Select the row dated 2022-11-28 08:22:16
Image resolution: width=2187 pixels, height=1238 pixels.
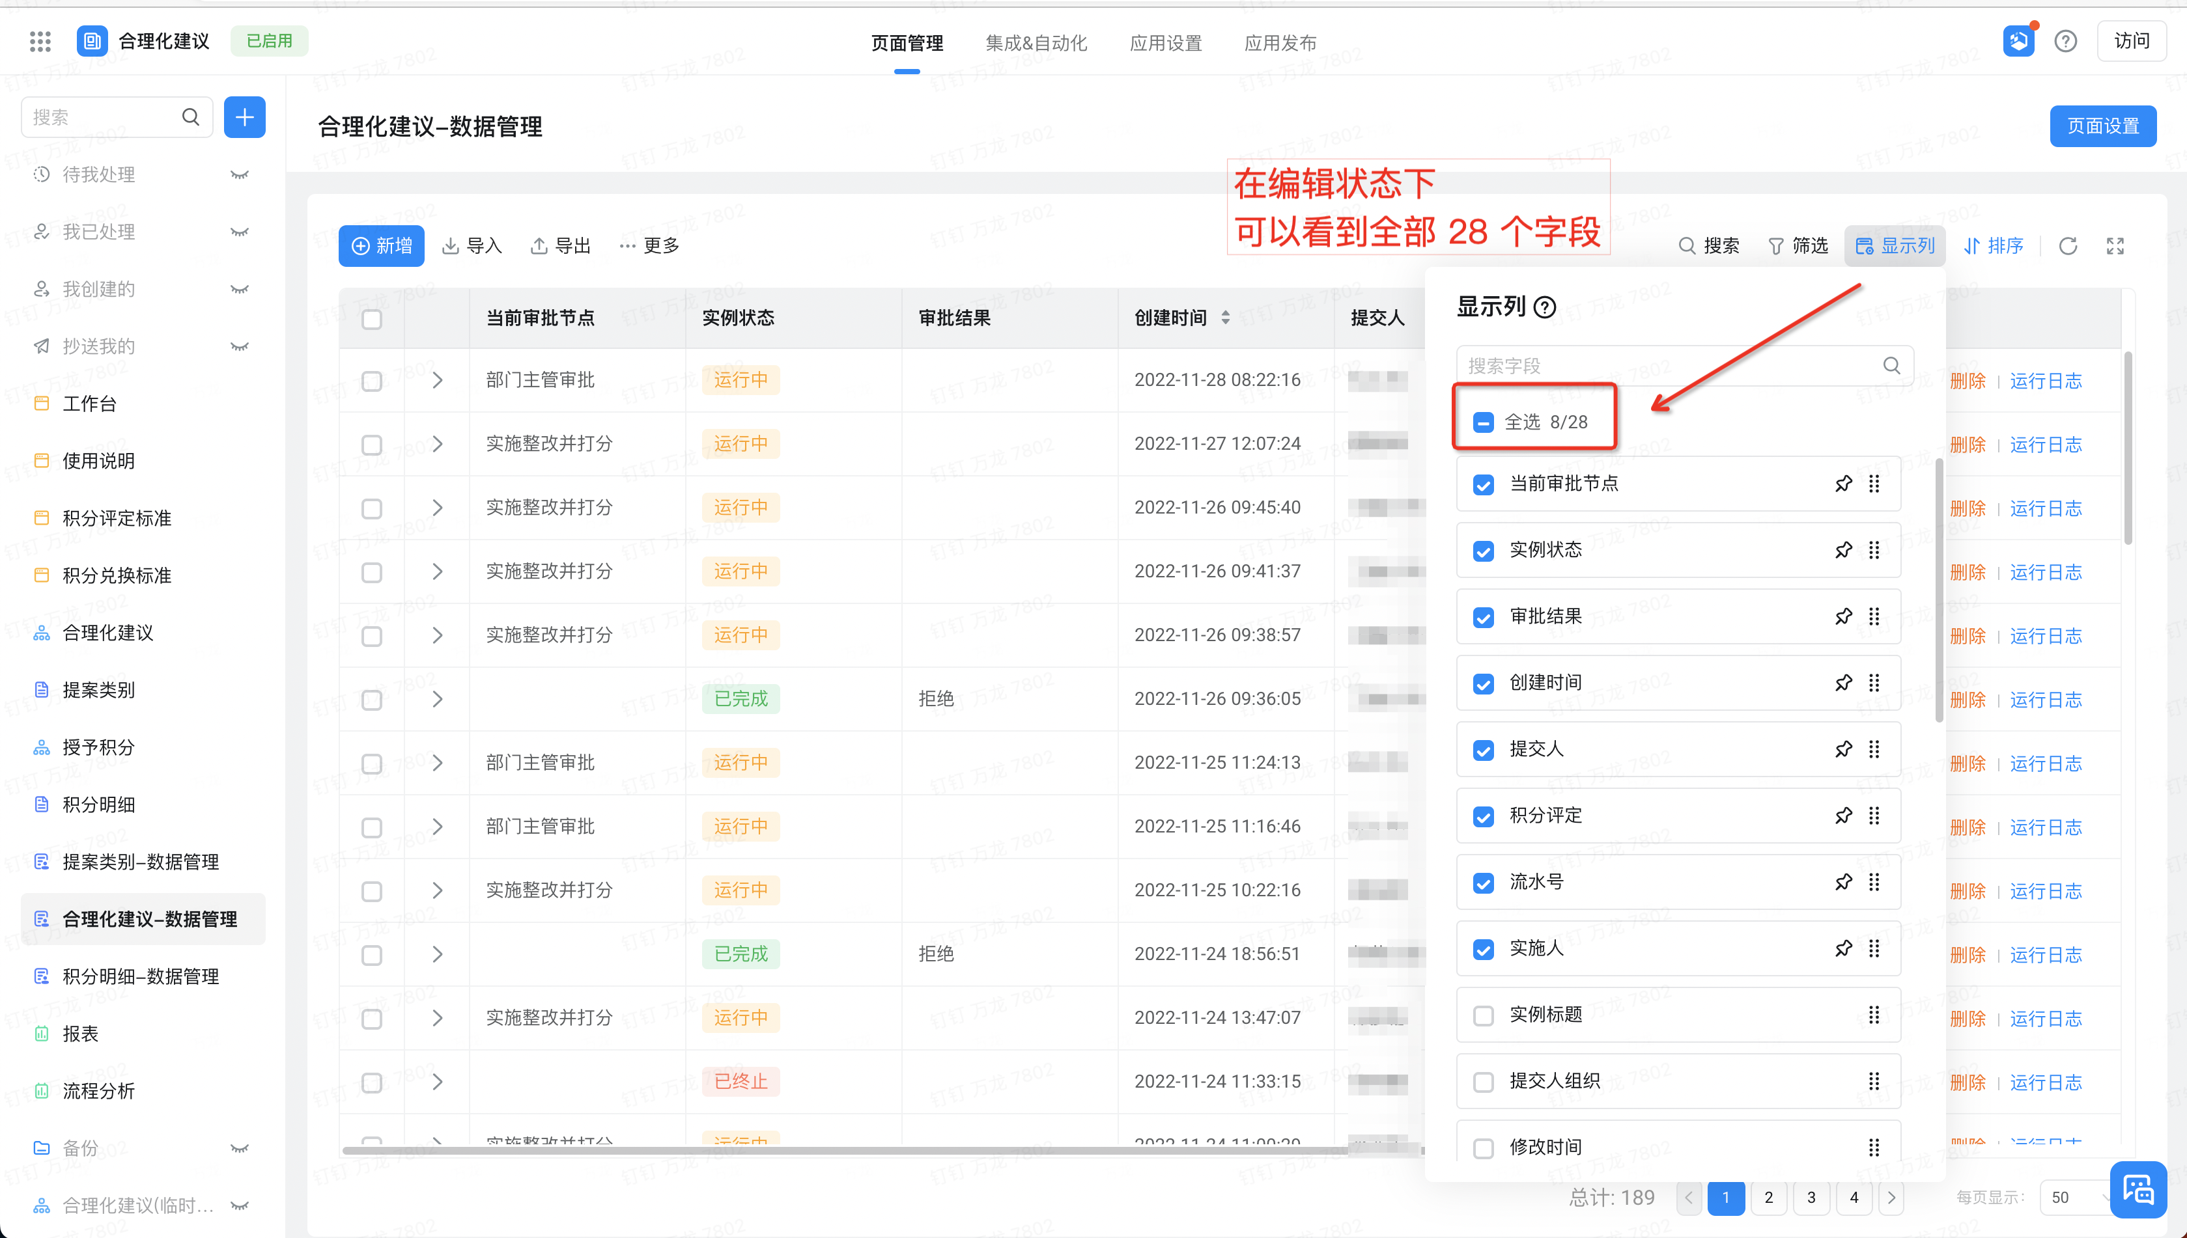point(372,381)
